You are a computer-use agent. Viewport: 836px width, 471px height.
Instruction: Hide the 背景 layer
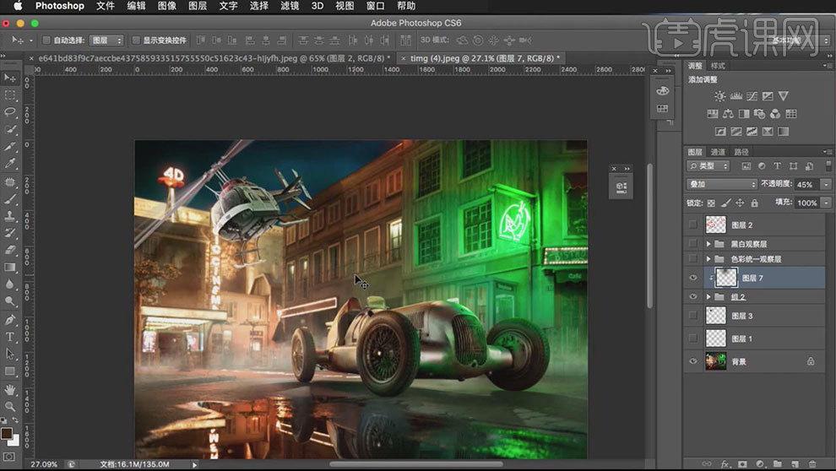[693, 361]
